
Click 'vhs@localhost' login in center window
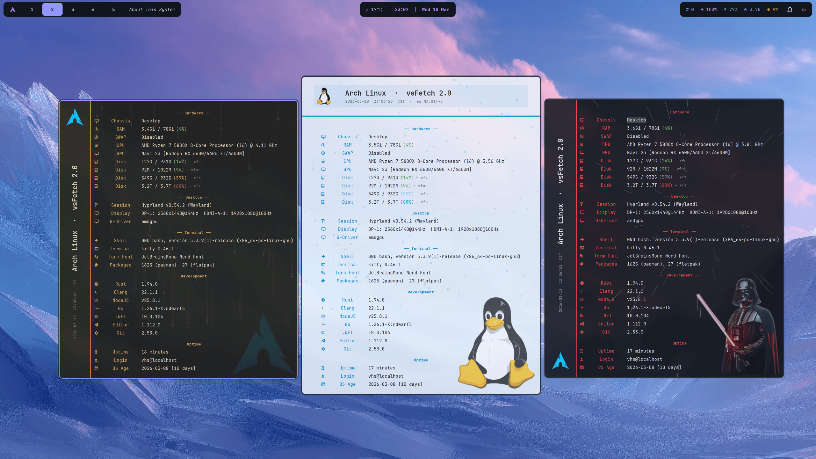[386, 376]
